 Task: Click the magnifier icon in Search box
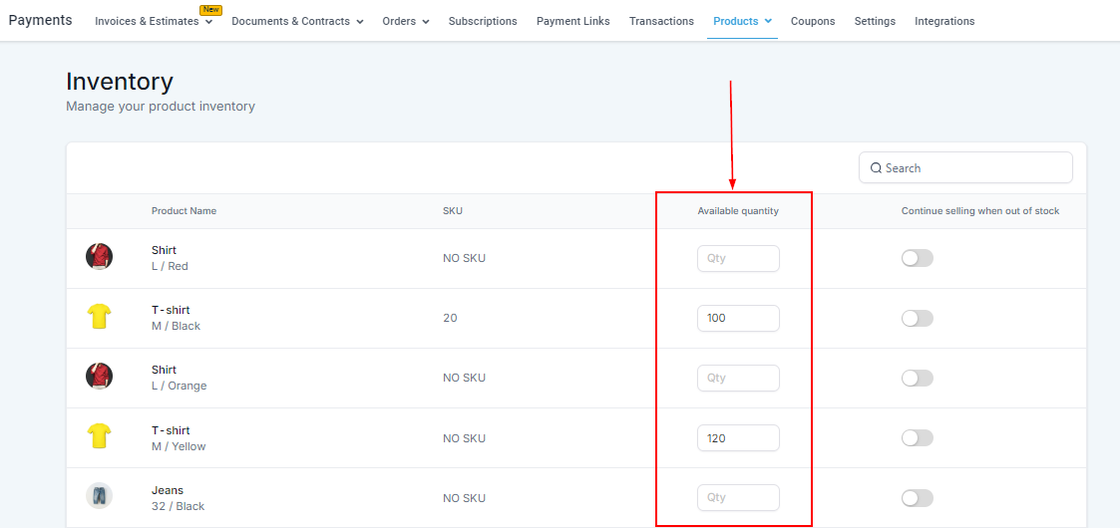[877, 168]
